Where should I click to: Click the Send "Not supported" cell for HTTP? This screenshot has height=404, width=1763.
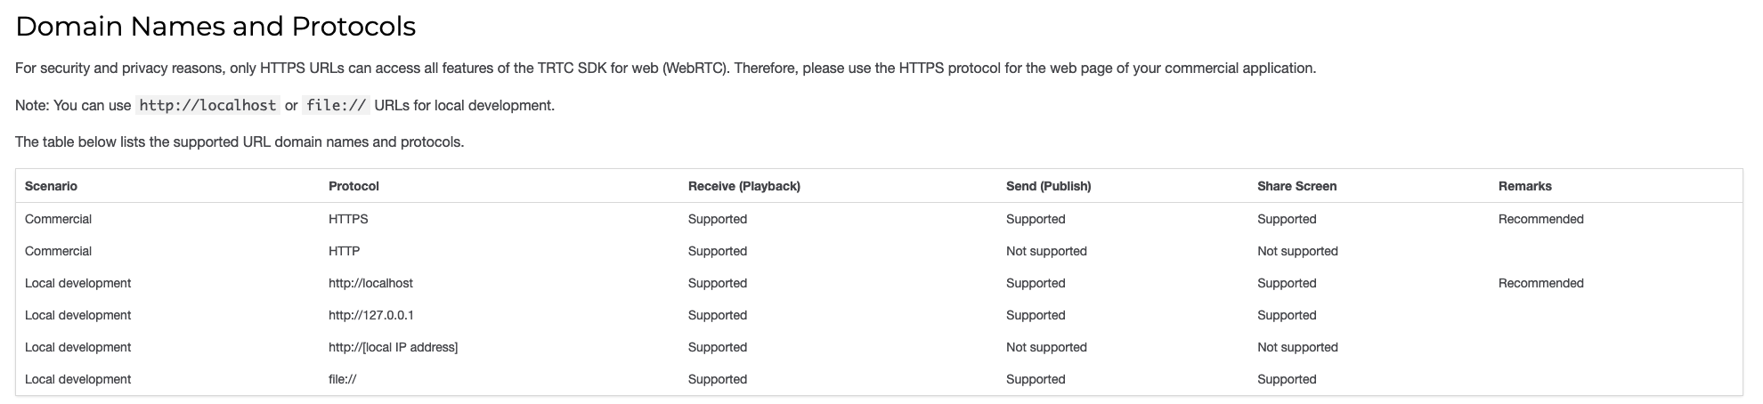click(x=1046, y=251)
